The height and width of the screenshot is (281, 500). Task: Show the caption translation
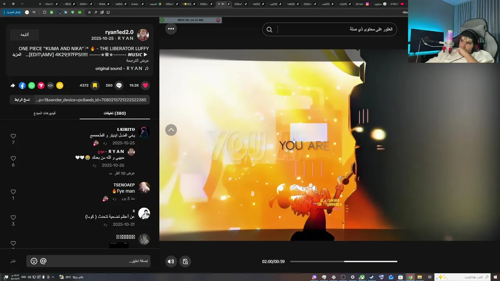(x=137, y=61)
